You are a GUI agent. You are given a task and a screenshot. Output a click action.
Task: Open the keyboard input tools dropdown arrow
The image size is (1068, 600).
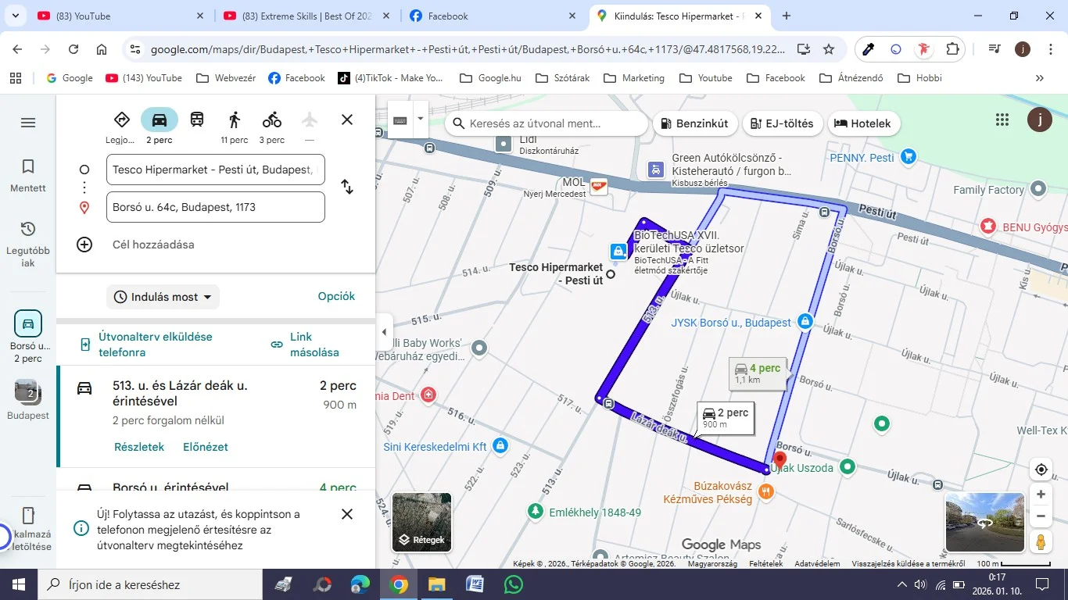click(x=421, y=120)
